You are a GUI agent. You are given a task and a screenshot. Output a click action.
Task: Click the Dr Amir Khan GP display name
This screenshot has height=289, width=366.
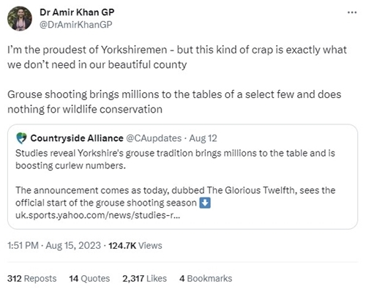pyautogui.click(x=77, y=12)
